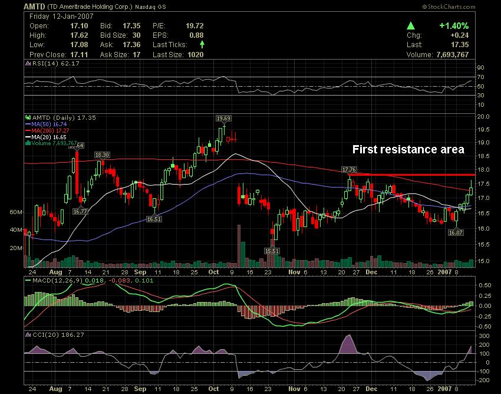Click the 18.30 price tag
This screenshot has width=501, height=394.
pyautogui.click(x=102, y=155)
